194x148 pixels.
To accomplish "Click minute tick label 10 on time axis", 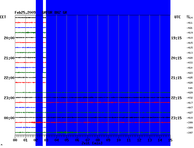I will (118, 140).
